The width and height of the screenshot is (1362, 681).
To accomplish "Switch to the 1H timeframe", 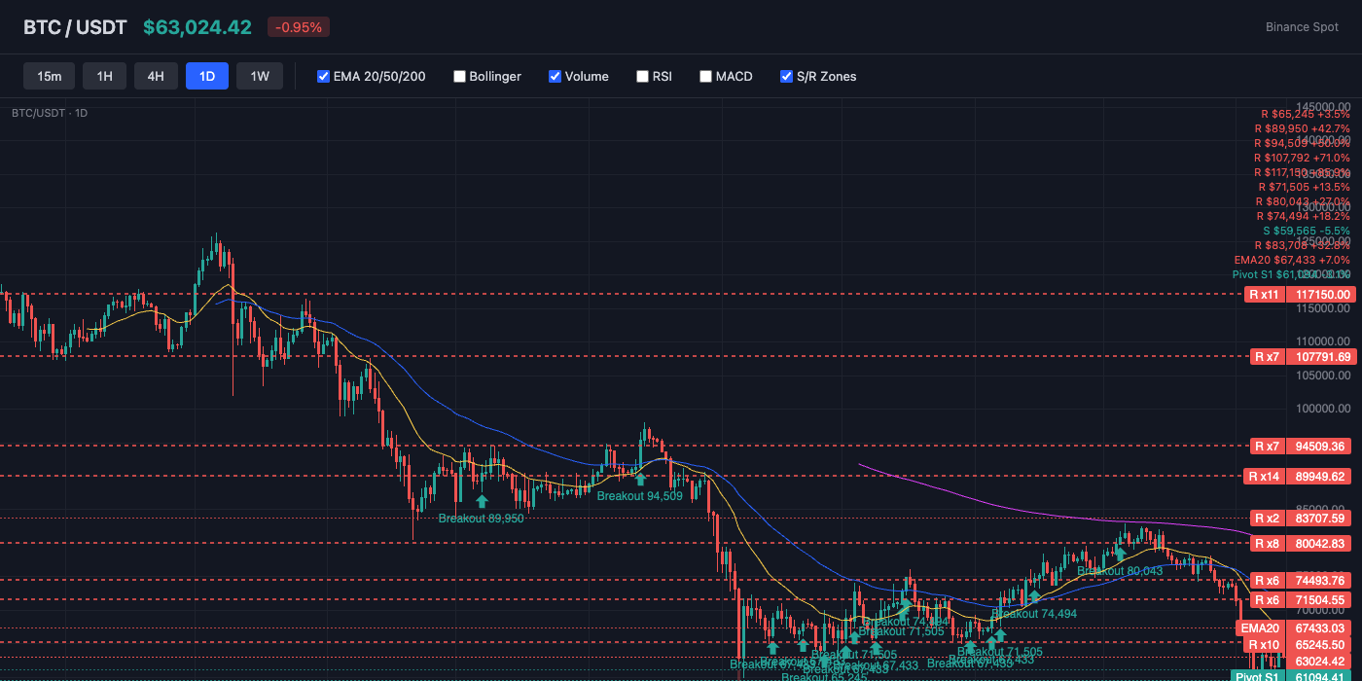I will 105,76.
